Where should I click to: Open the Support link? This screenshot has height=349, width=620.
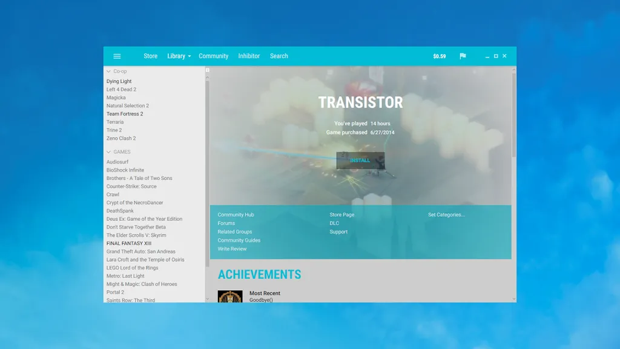tap(339, 232)
